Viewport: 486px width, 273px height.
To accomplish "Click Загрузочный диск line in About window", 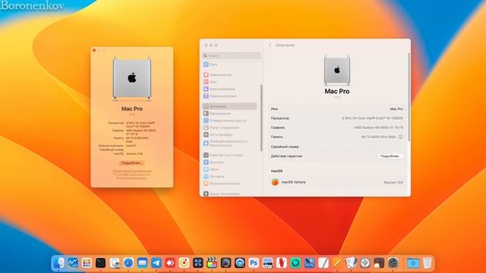I will click(117, 146).
